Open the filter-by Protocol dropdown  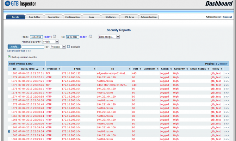tap(58, 47)
